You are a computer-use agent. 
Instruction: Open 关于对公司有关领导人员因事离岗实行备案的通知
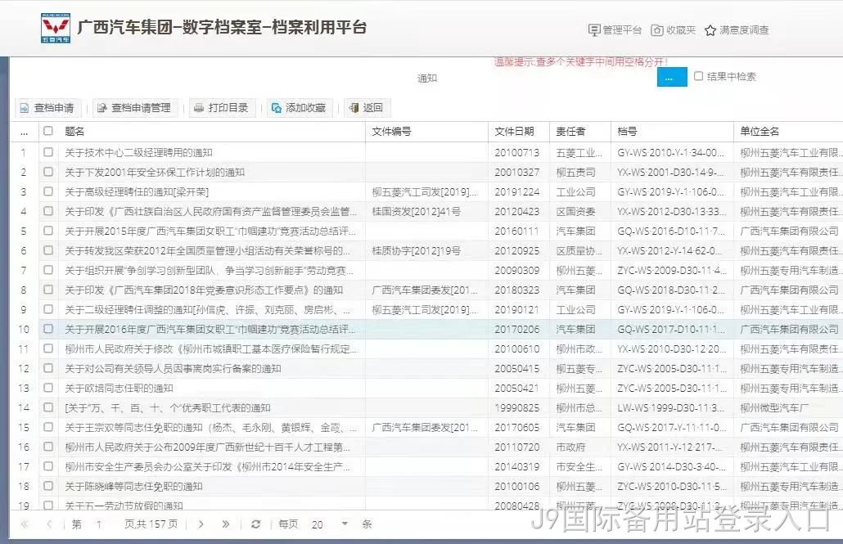click(x=173, y=369)
